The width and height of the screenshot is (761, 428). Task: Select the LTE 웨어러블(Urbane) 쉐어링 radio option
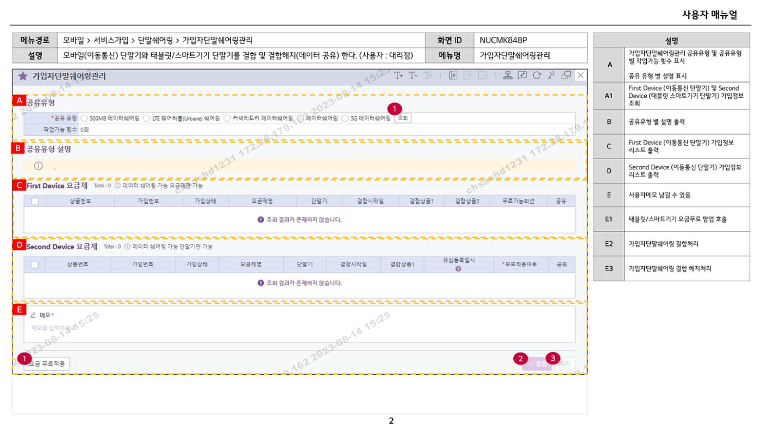(x=147, y=118)
